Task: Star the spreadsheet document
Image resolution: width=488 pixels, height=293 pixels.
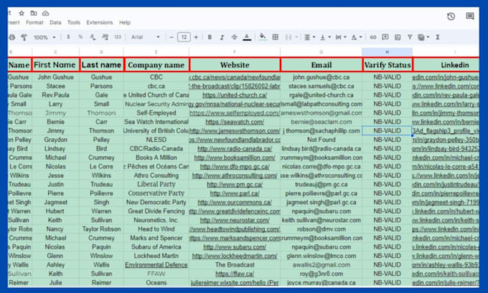Action: click(22, 13)
